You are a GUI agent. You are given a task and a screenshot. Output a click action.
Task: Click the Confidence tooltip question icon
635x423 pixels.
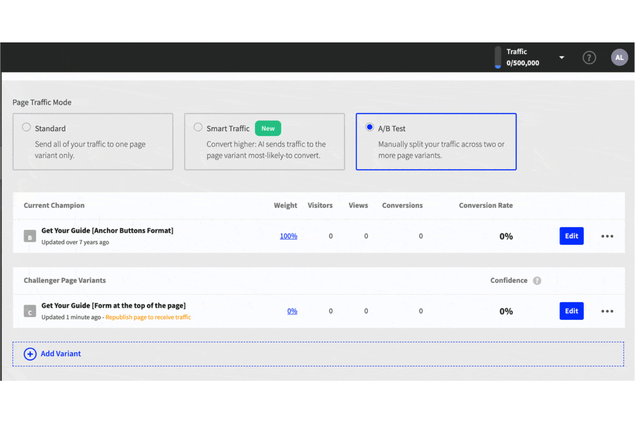click(537, 281)
